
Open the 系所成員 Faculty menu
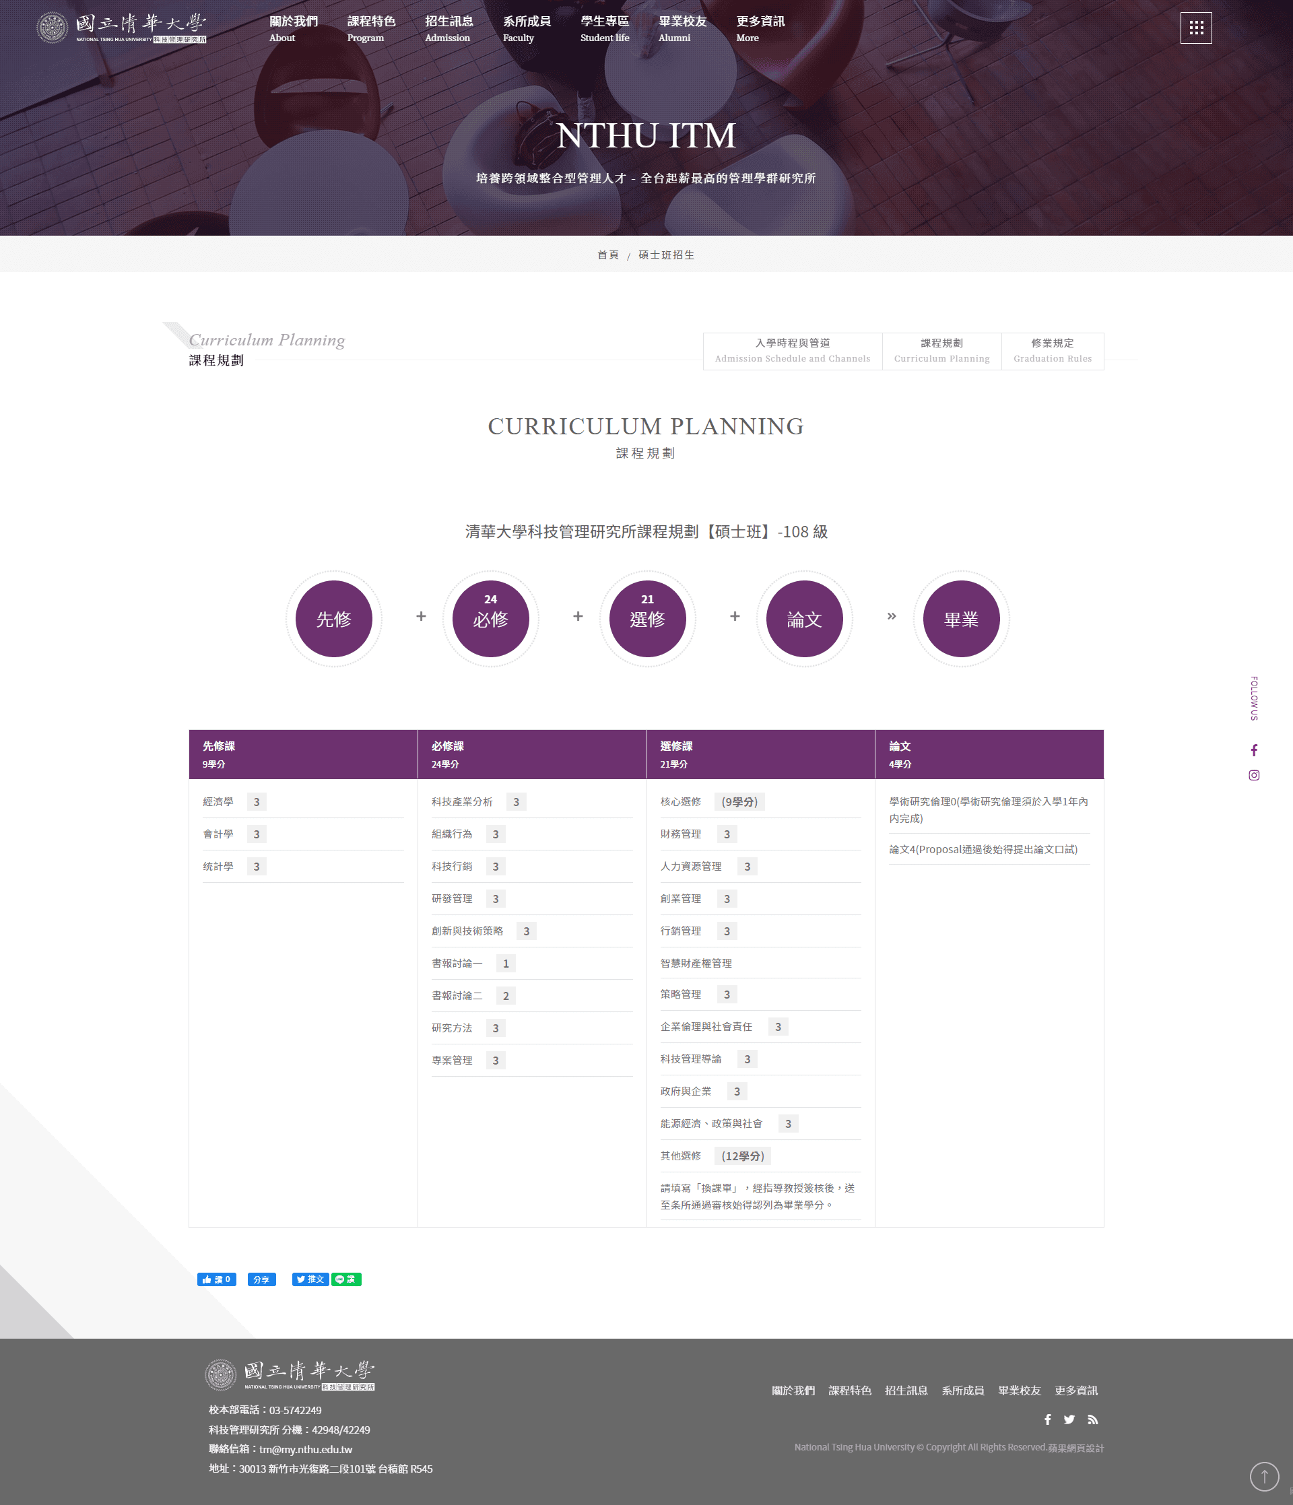[527, 28]
